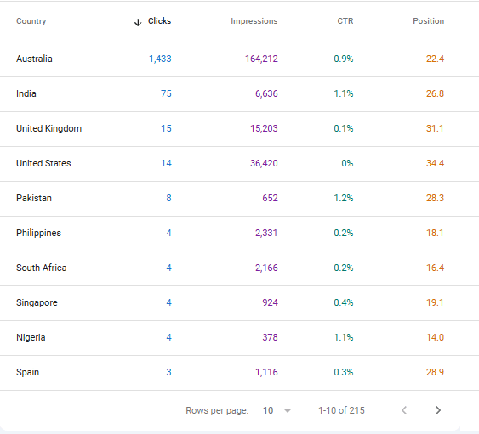This screenshot has height=434, width=479.
Task: Click India's 26.8 position value
Action: pos(435,93)
